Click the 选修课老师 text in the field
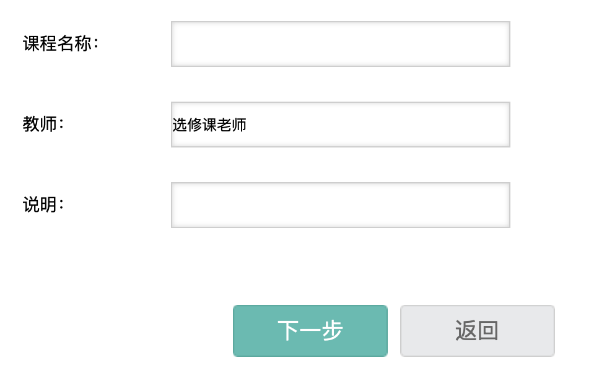This screenshot has width=612, height=378. pos(209,125)
